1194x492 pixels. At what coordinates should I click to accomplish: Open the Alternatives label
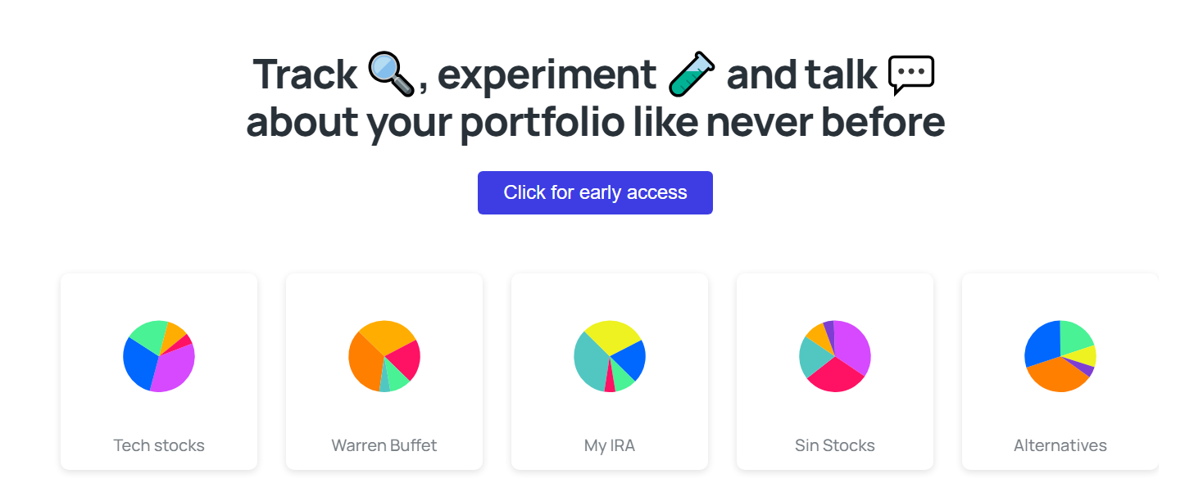tap(1060, 445)
